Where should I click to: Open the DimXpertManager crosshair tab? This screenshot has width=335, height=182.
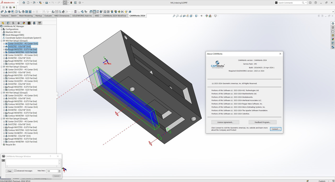tap(19, 23)
